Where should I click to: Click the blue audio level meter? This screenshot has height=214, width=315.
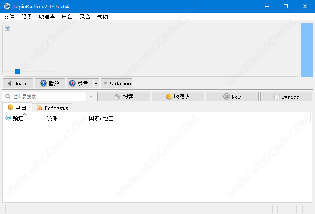coord(307,50)
